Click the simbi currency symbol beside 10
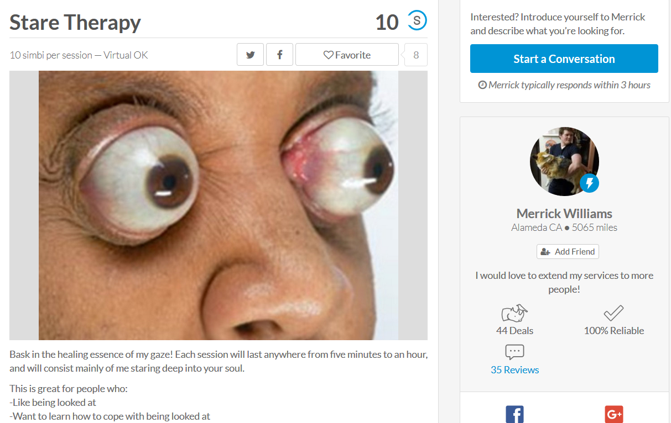The height and width of the screenshot is (423, 671). [x=417, y=22]
